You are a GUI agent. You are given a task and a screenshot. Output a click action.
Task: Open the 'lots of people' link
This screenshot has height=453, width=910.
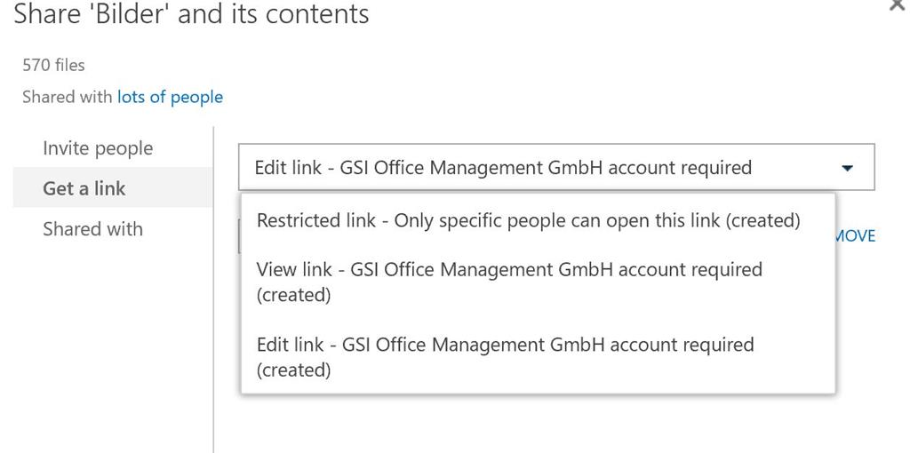click(170, 97)
